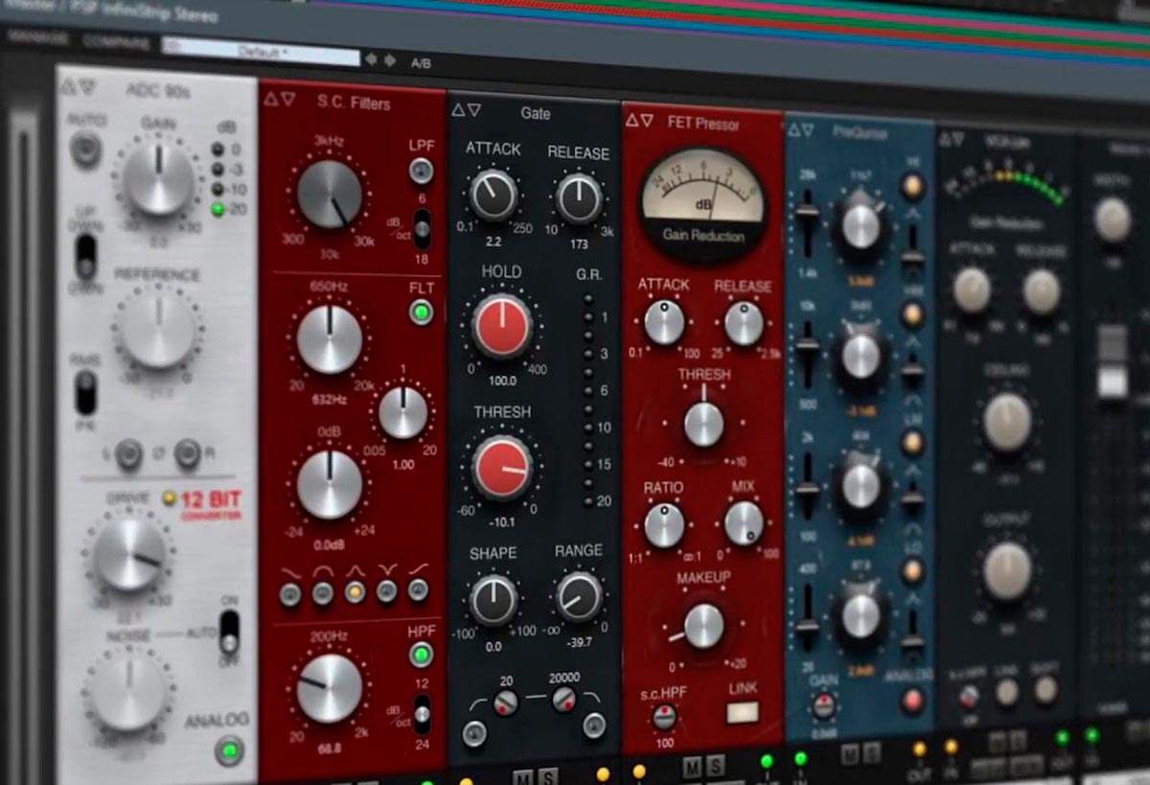Image resolution: width=1150 pixels, height=785 pixels.
Task: Click the MIX knob in FET Pressor
Action: click(744, 524)
